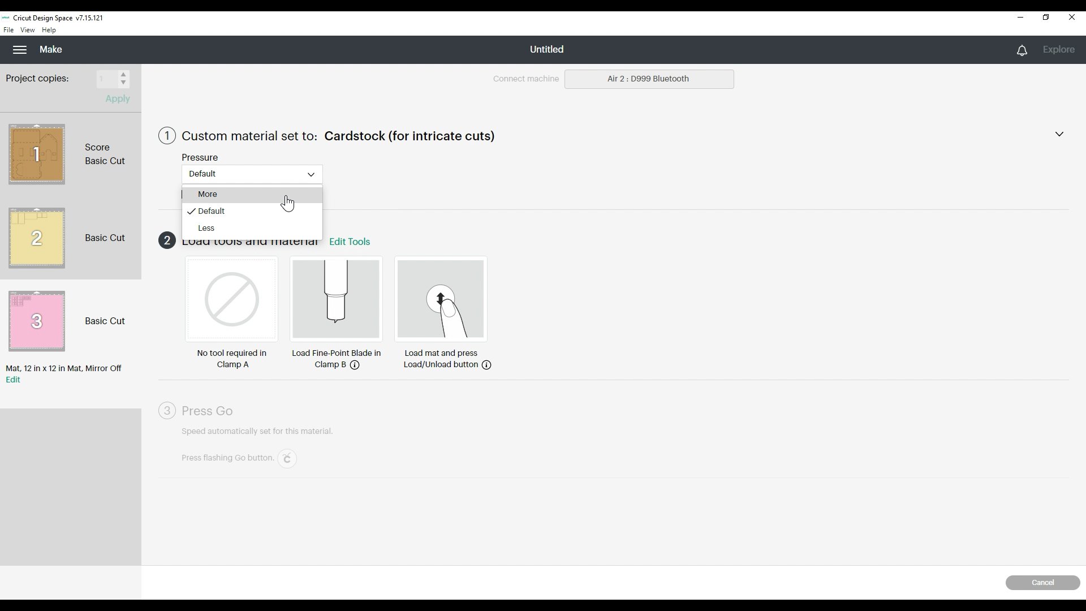Screen dimensions: 1086x611
Task: Restore down the Cricut window
Action: 1046,18
